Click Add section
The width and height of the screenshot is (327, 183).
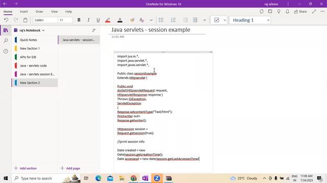pyautogui.click(x=26, y=168)
